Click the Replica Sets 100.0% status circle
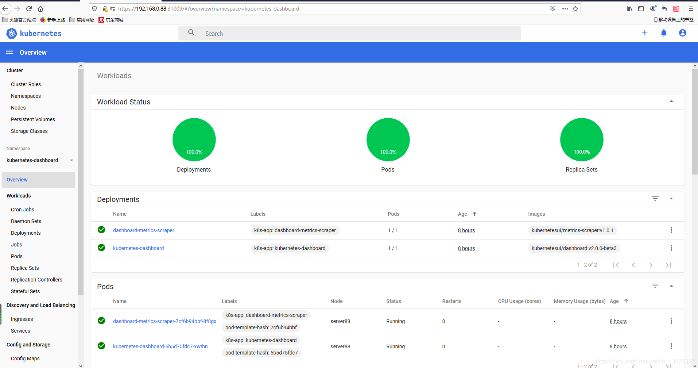Viewport: 698px width, 368px height. [582, 139]
